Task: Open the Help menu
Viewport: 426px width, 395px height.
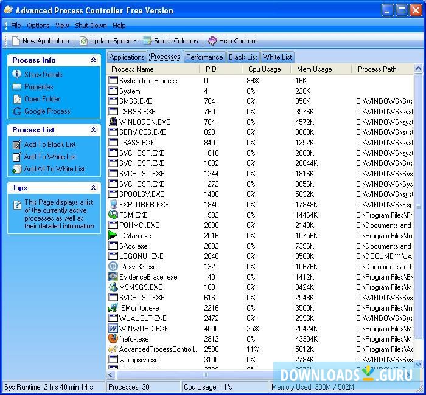Action: tap(119, 26)
